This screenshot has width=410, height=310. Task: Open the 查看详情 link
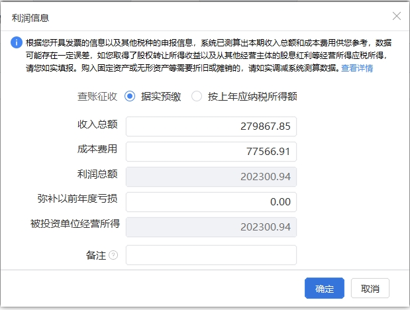357,68
